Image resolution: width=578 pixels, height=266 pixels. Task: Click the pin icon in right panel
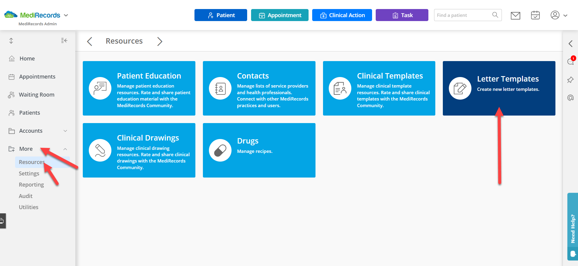pyautogui.click(x=570, y=80)
